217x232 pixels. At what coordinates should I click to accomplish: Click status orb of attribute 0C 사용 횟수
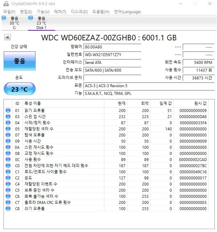click(8, 159)
